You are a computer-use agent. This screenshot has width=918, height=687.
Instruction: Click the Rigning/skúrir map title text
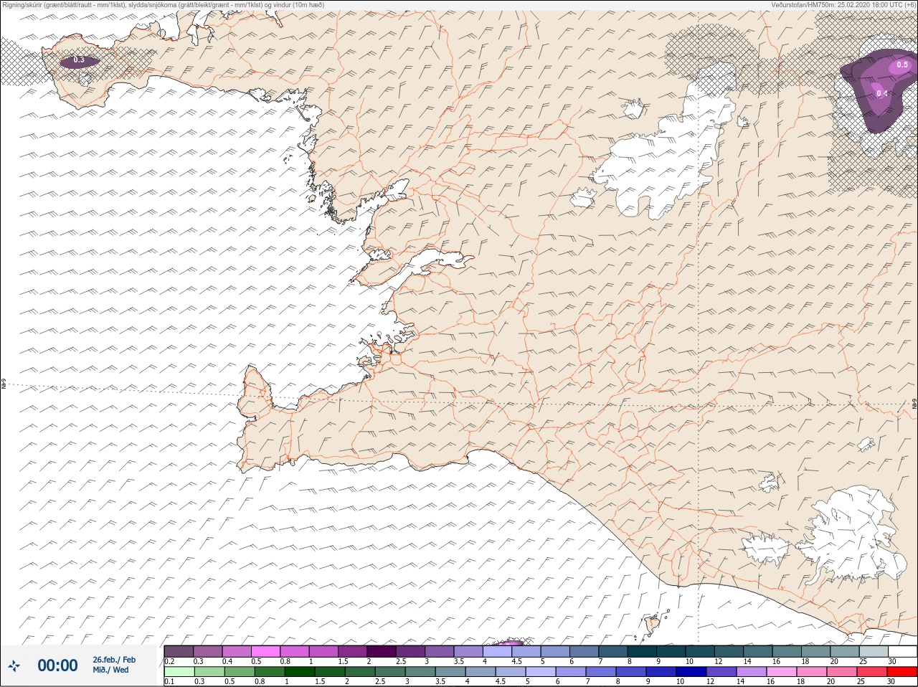(164, 5)
